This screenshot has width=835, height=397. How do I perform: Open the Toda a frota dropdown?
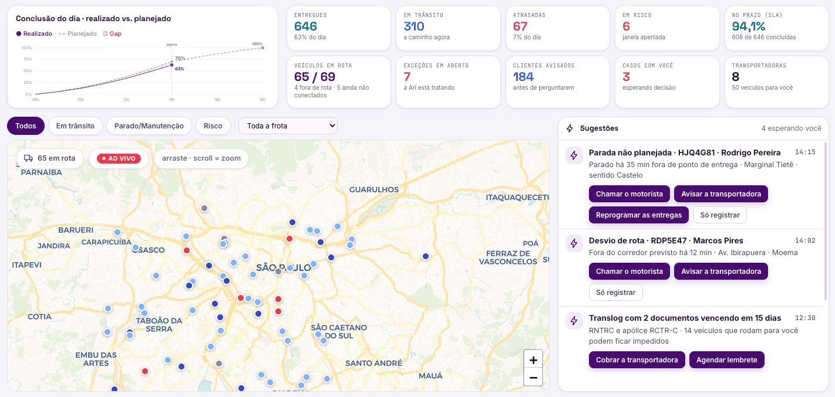288,125
